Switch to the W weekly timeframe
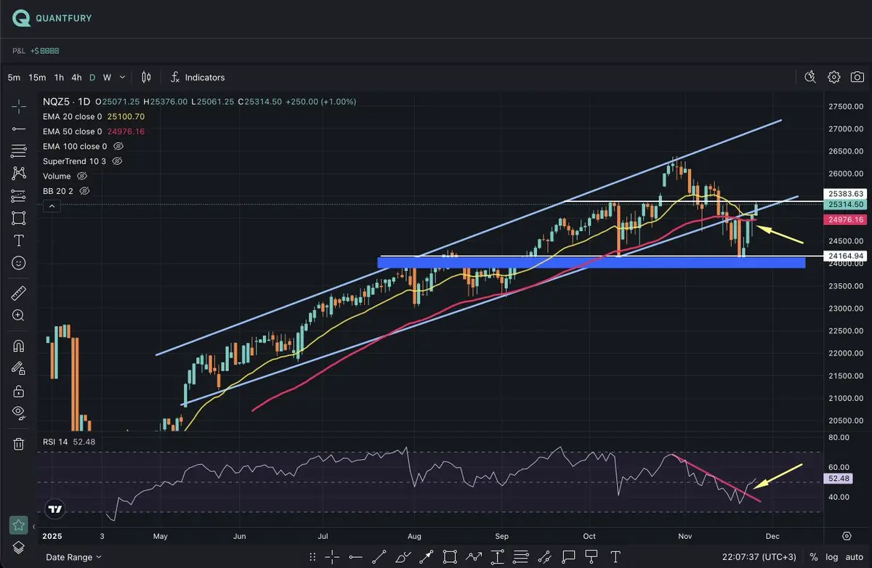The image size is (872, 568). click(107, 77)
